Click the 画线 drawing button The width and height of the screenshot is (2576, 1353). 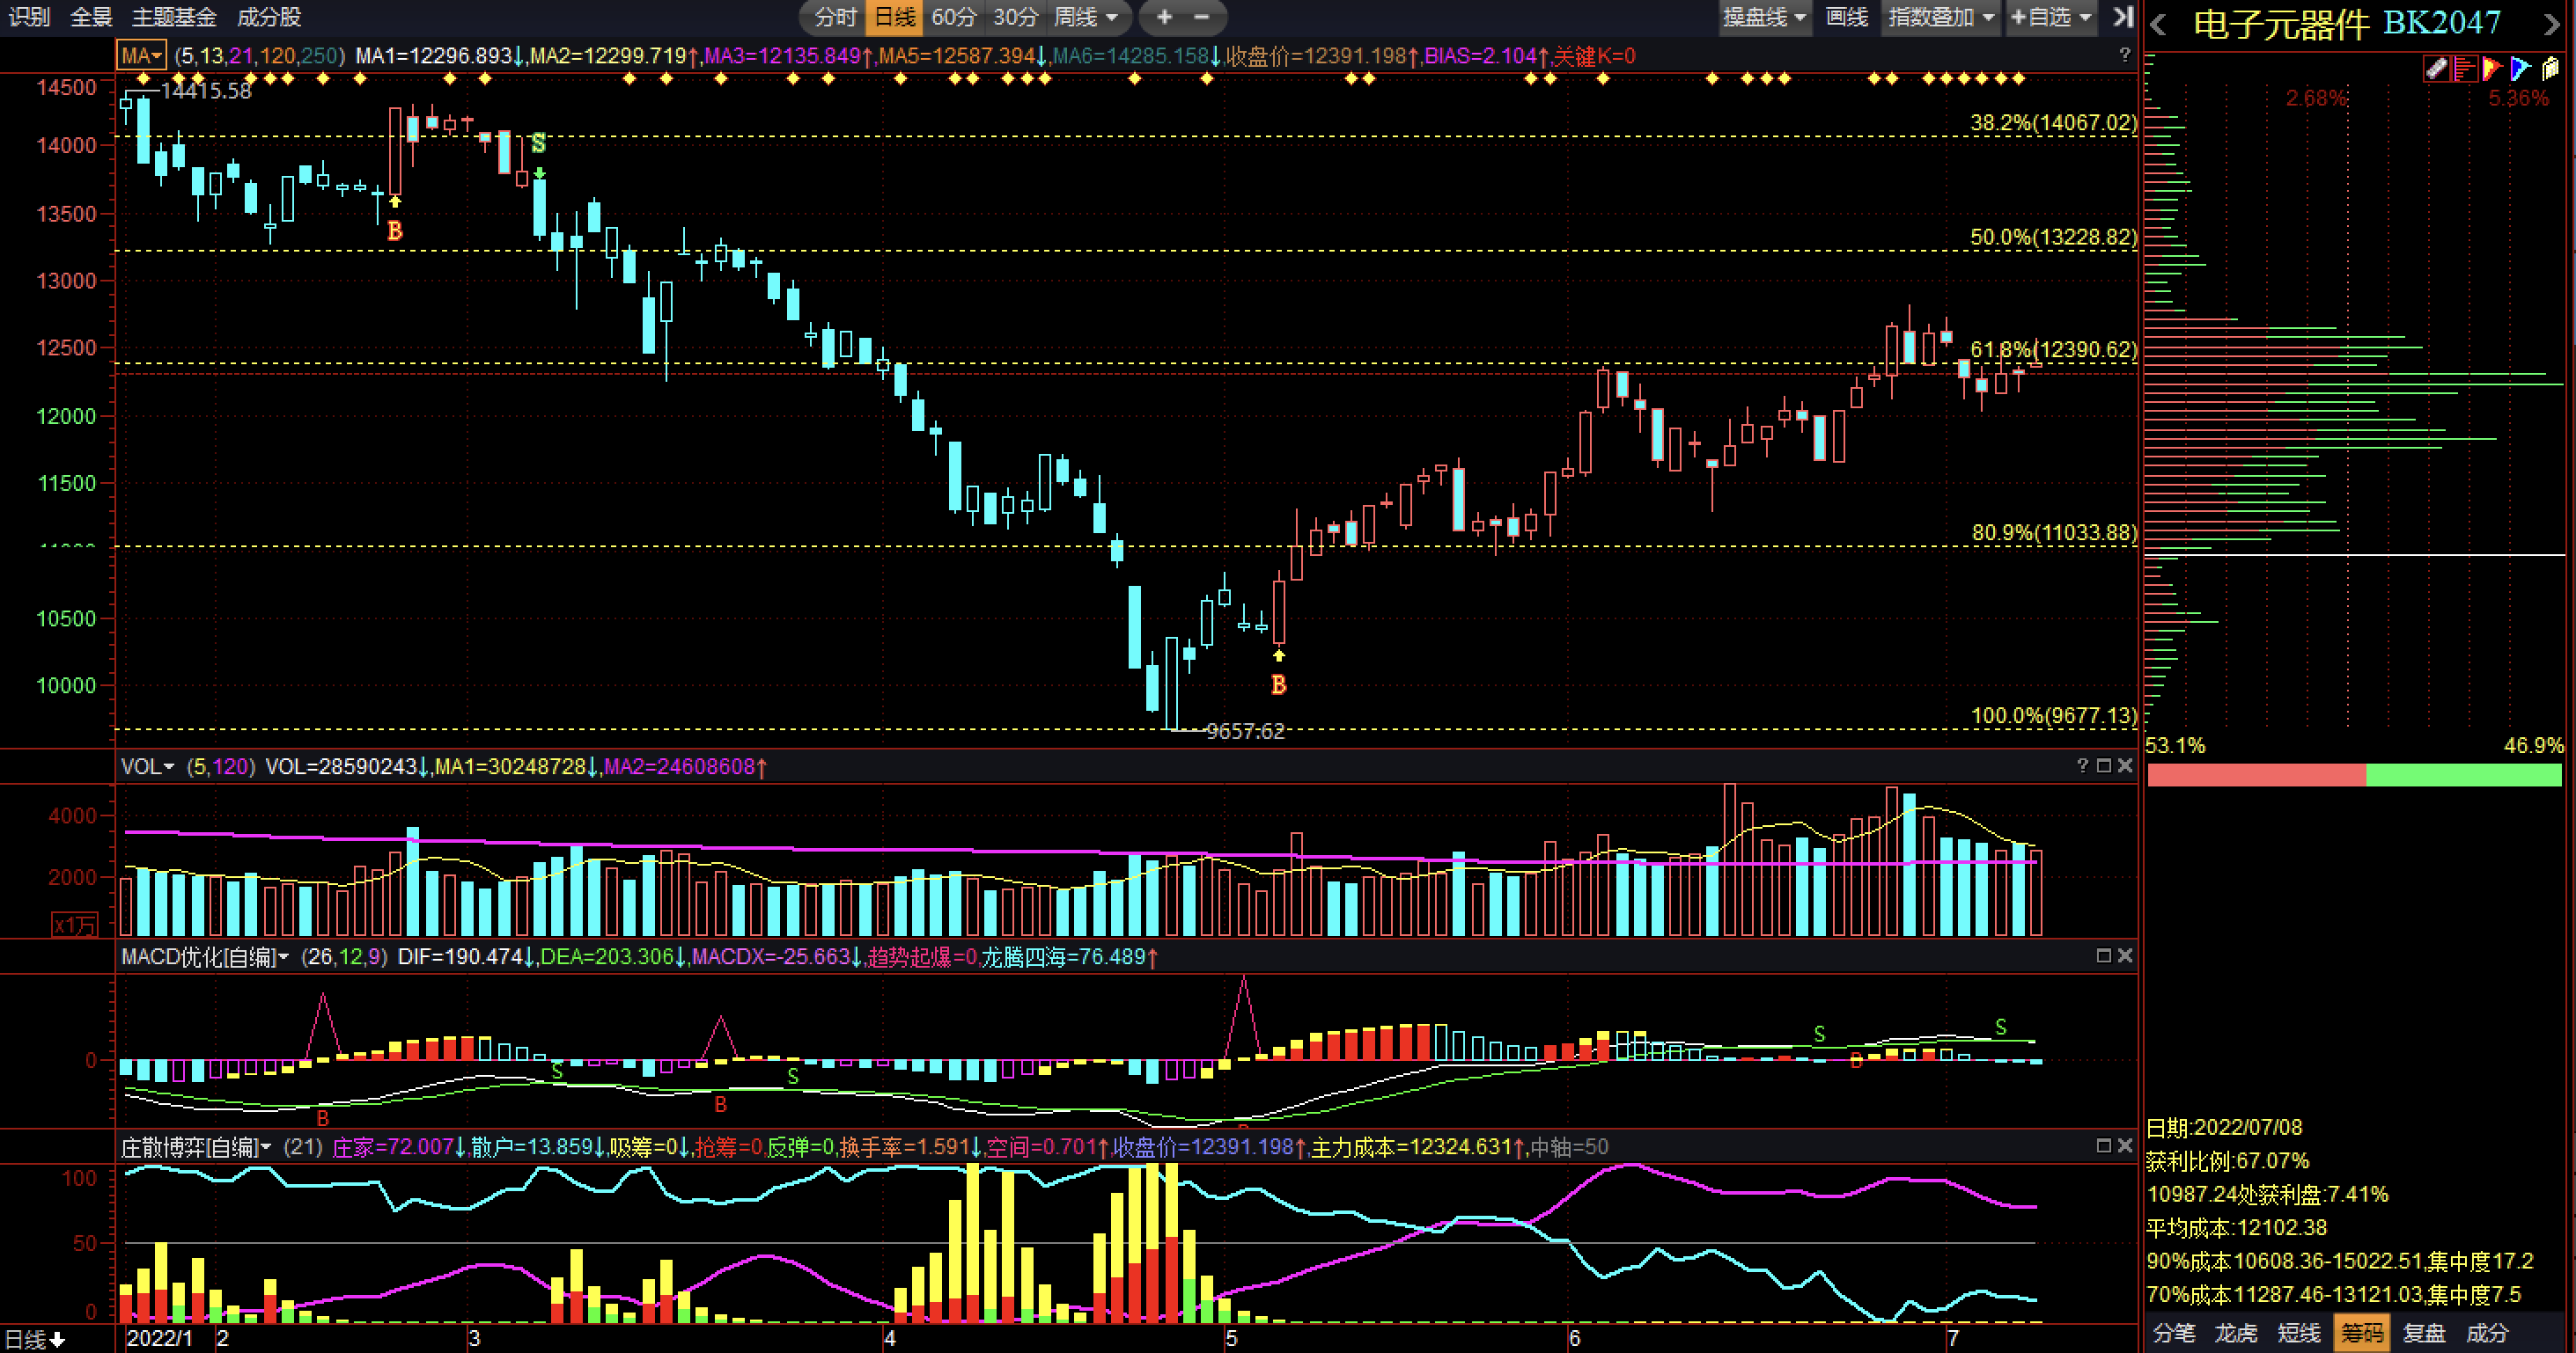(1846, 17)
